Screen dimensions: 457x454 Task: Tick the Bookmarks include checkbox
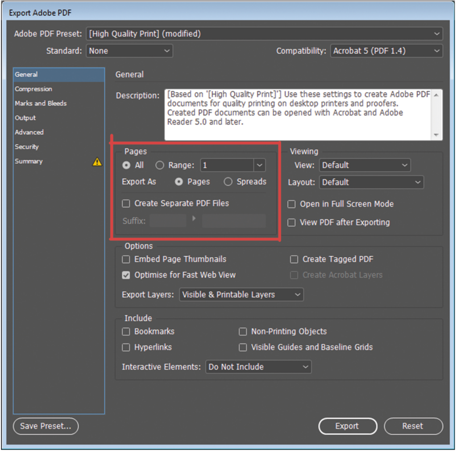tap(126, 332)
